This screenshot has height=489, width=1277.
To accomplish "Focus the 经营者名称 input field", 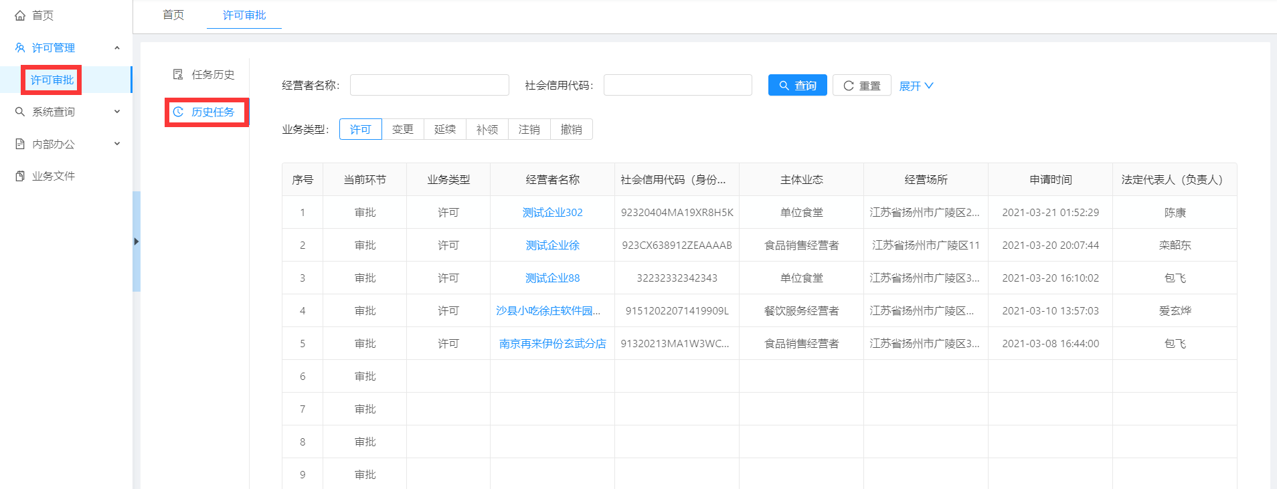I will pyautogui.click(x=429, y=85).
